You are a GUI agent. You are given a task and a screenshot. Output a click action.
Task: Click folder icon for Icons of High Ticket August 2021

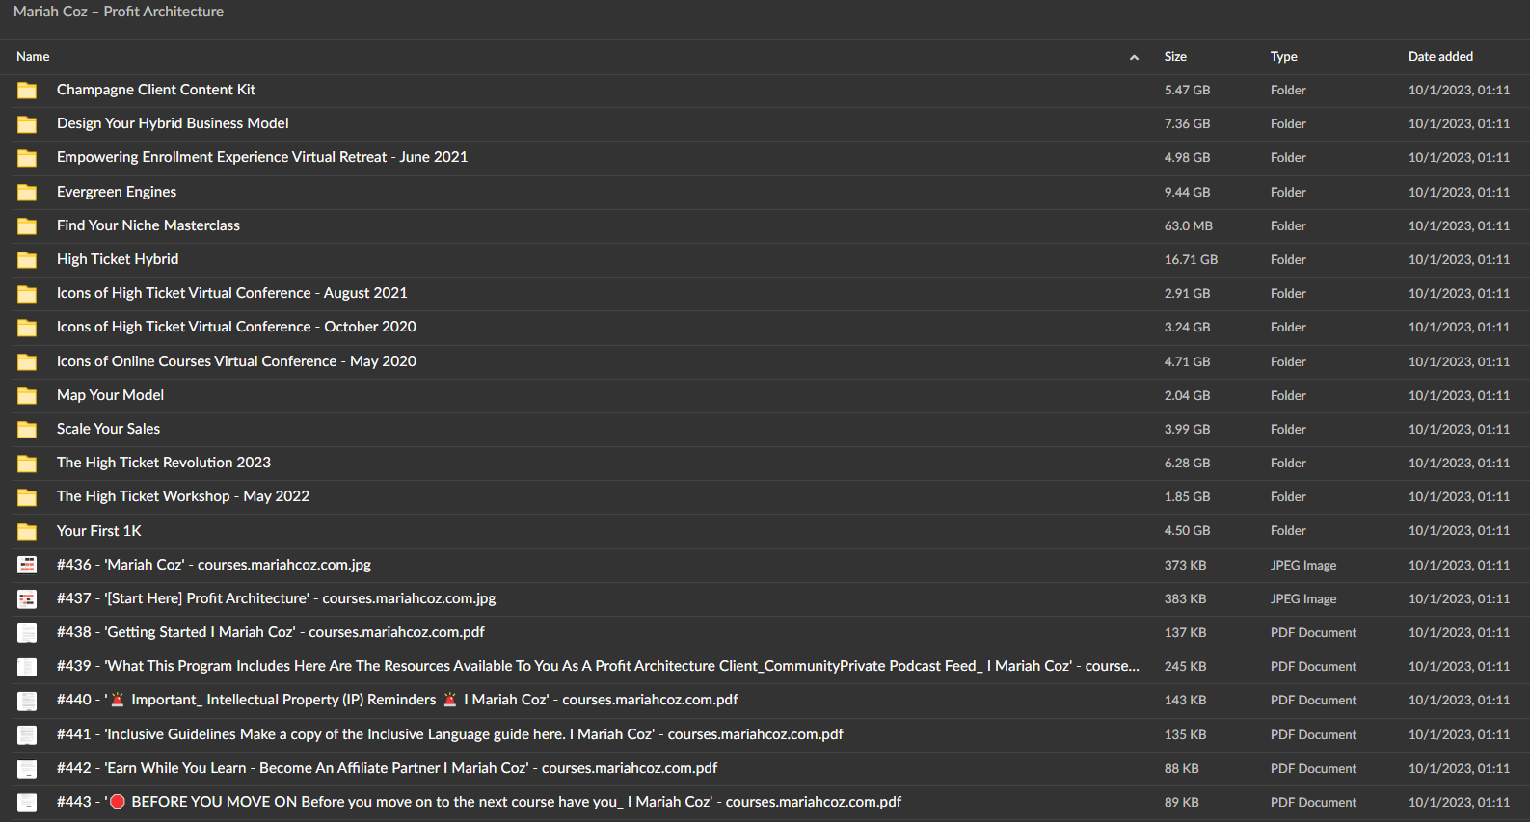(27, 294)
